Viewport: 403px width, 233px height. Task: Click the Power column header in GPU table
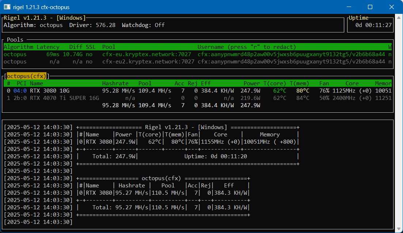coord(252,84)
